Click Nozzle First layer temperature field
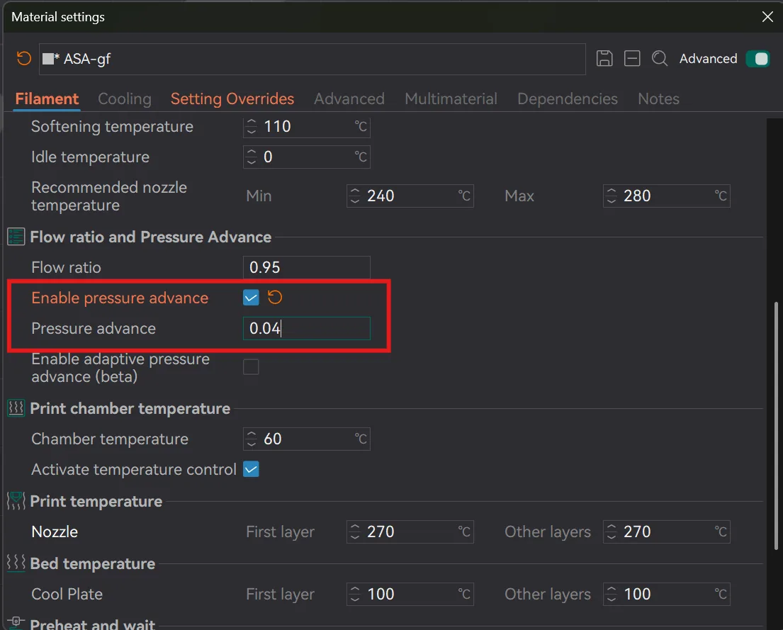783x630 pixels. pos(410,531)
